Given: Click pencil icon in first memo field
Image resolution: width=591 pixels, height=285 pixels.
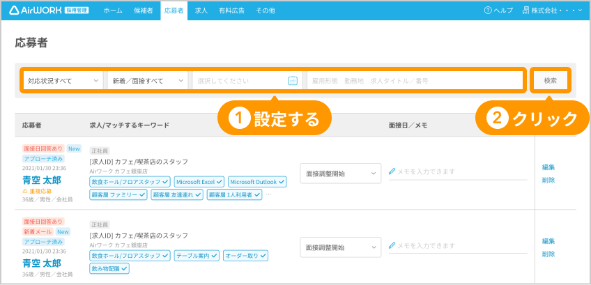Looking at the screenshot, I should [x=392, y=171].
